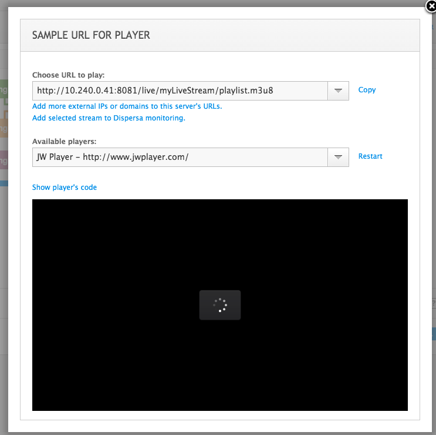Click the 'SAMPLE URL FOR PLAYER' header title
436x435 pixels.
coord(91,35)
